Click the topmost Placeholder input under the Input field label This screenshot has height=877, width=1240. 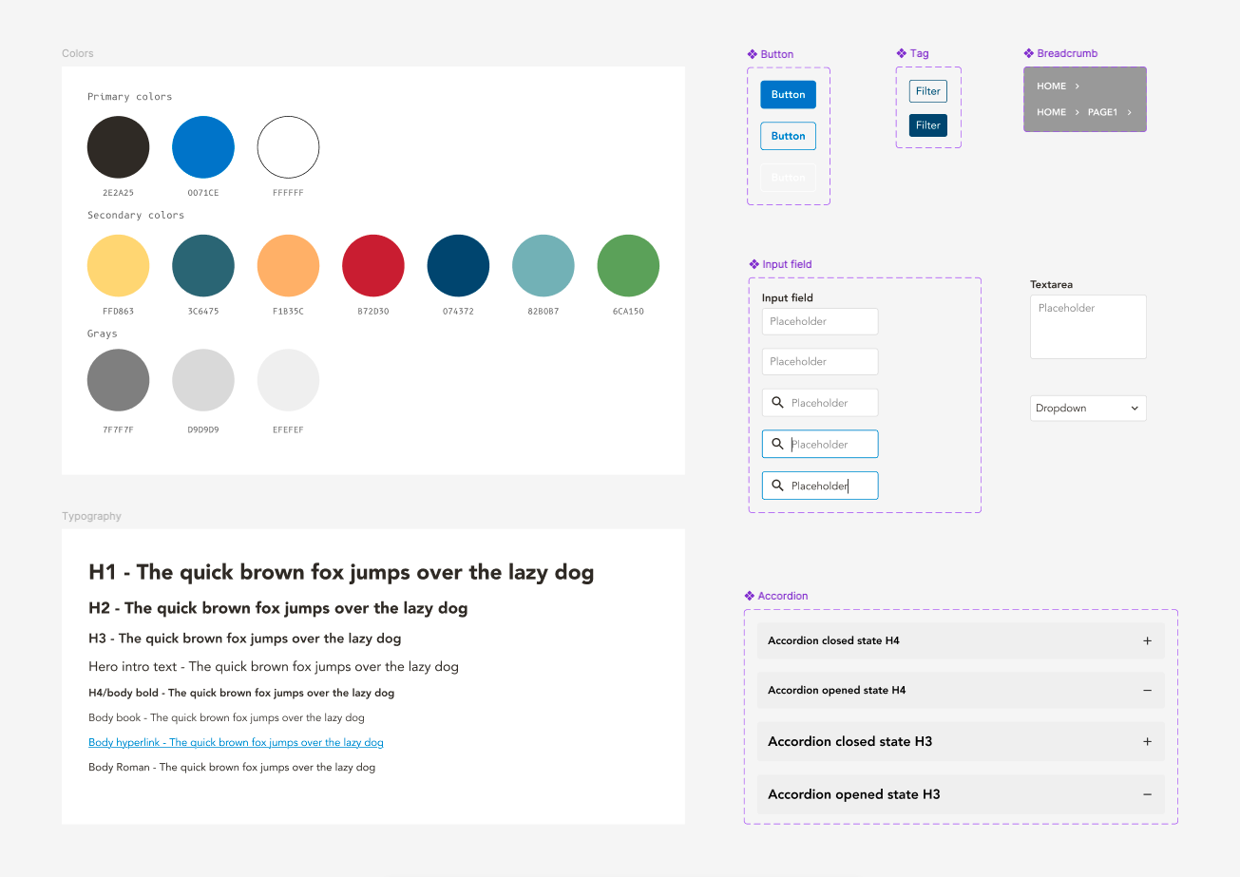(x=820, y=321)
